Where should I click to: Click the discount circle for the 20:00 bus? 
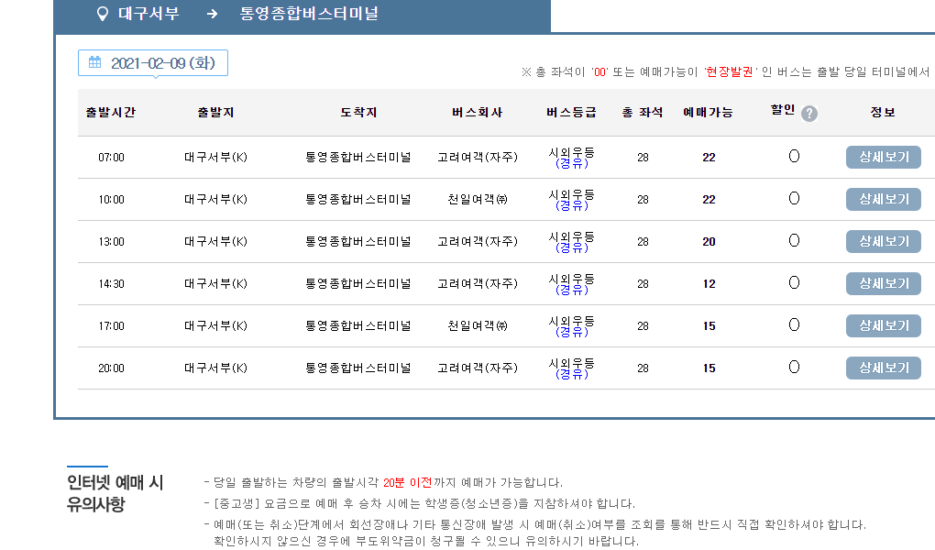point(794,367)
